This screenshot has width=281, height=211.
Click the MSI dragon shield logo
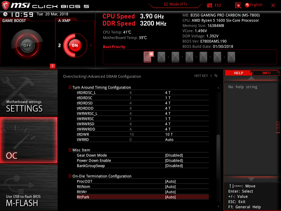click(x=5, y=5)
